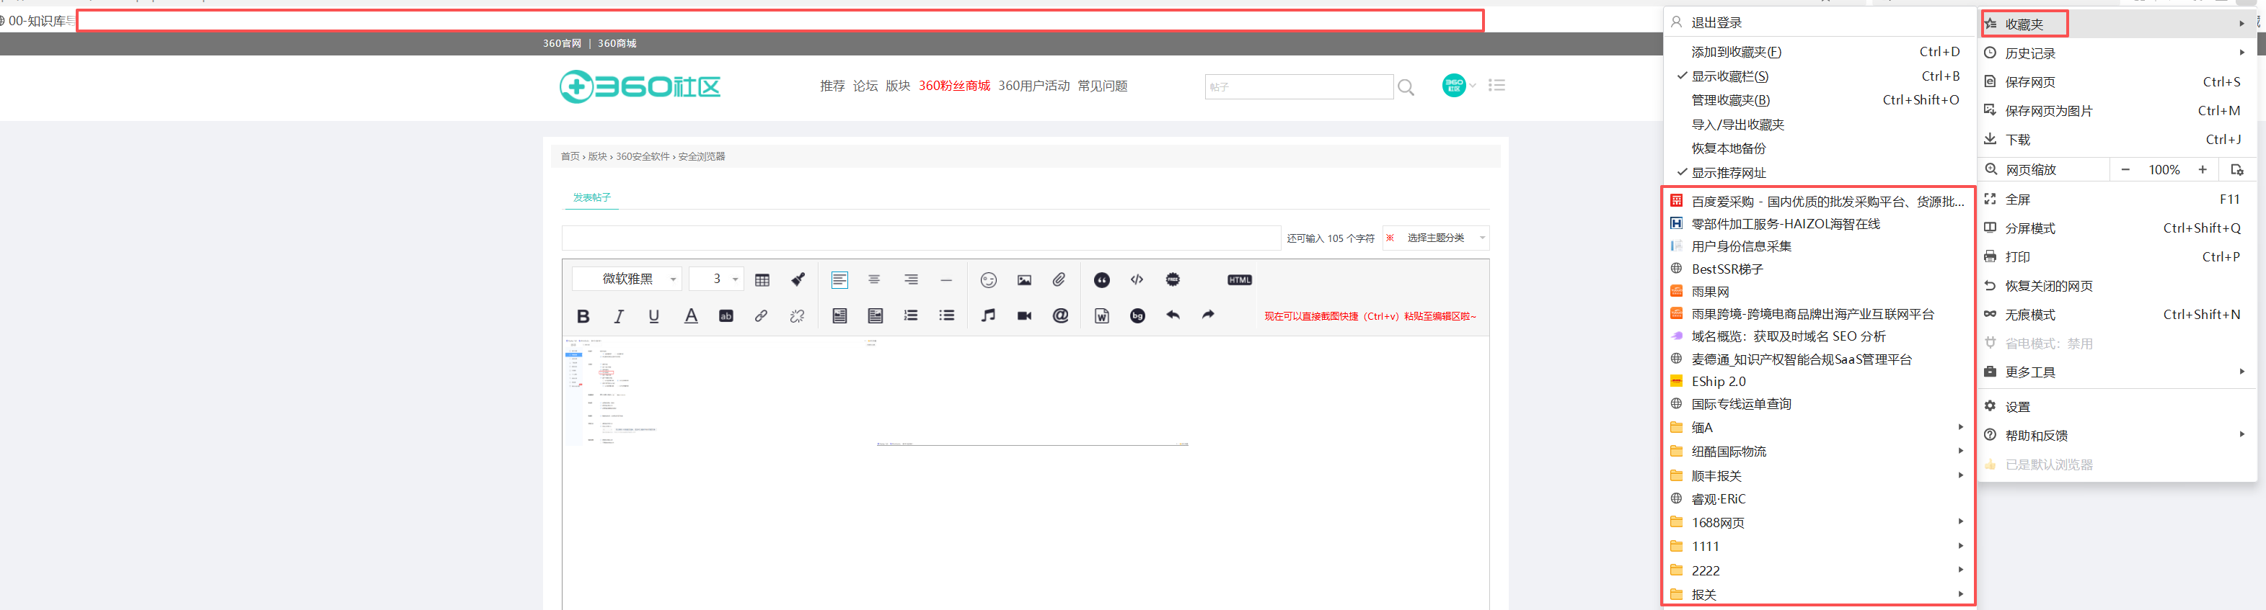Center-align text in the editor
Screen dimensions: 2266x610
(x=874, y=279)
